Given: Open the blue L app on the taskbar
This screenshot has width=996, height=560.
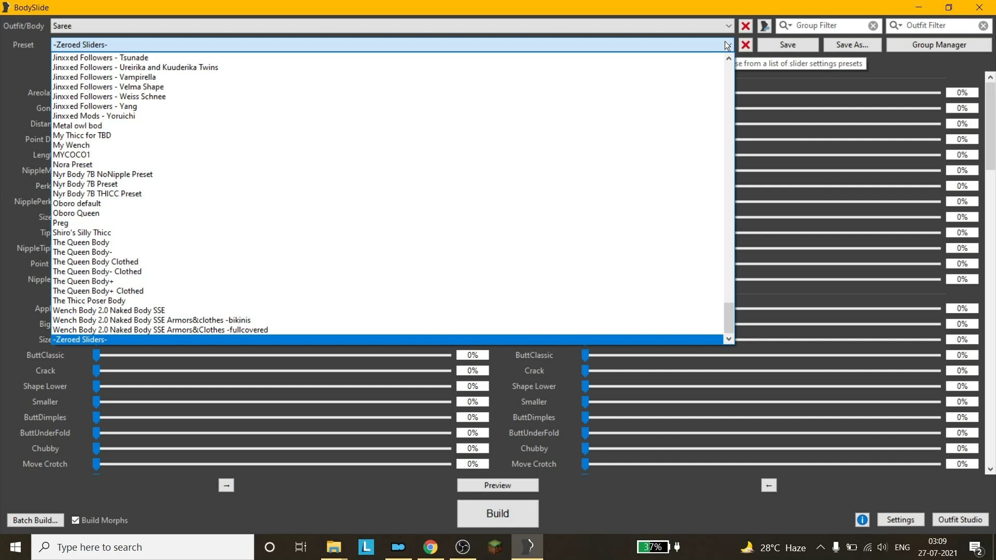Looking at the screenshot, I should pos(366,547).
